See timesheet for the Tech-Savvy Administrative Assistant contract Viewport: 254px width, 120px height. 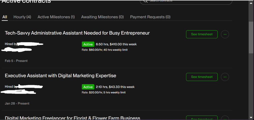tap(202, 34)
